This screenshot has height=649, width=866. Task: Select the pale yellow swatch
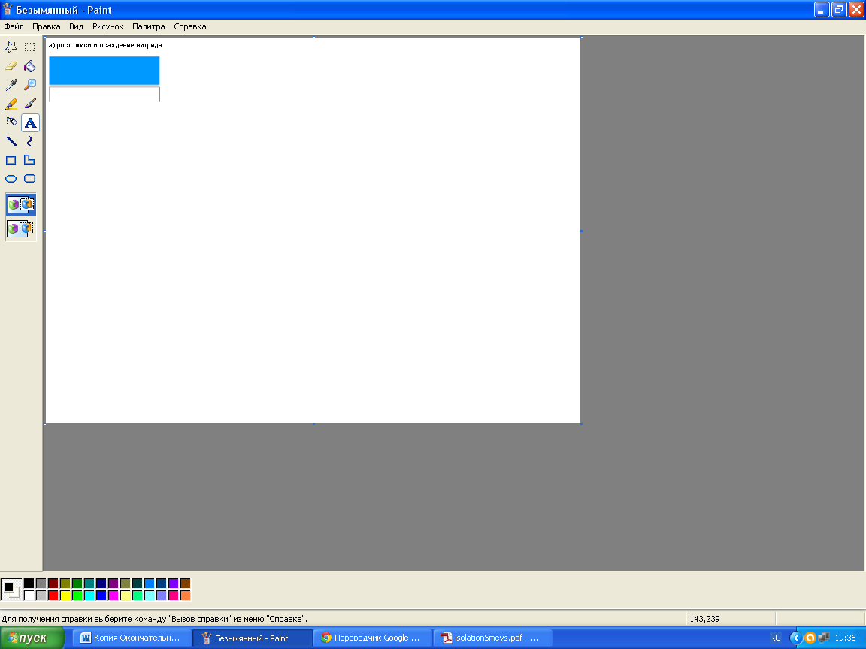[x=126, y=596]
